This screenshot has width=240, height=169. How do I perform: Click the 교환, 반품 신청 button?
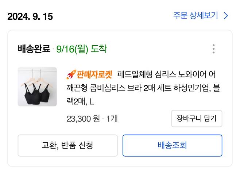pos(67,145)
